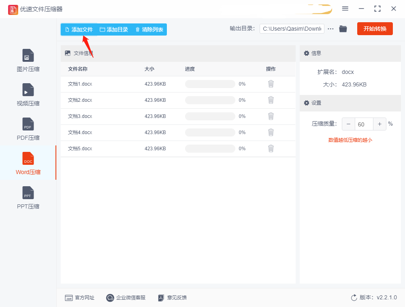Select the 文档3.docx file row
This screenshot has height=307, width=405.
[x=178, y=116]
